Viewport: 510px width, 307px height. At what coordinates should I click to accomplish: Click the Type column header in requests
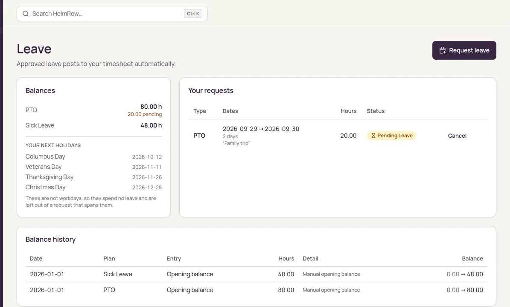click(200, 111)
